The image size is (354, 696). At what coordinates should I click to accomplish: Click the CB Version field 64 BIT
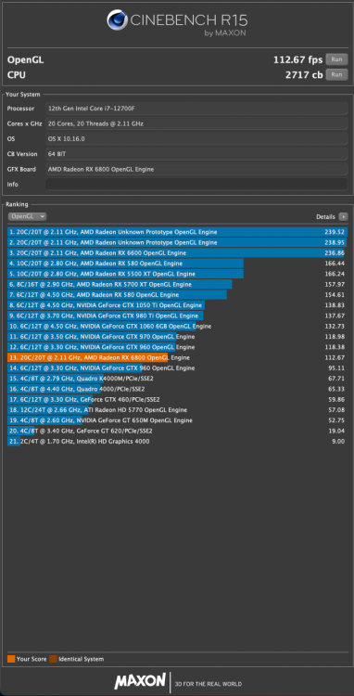196,154
